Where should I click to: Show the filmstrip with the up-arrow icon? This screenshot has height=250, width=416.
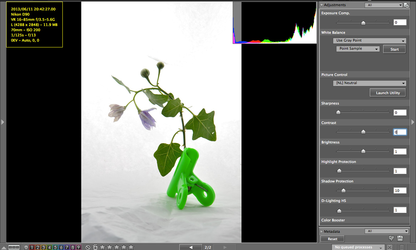pos(4,247)
